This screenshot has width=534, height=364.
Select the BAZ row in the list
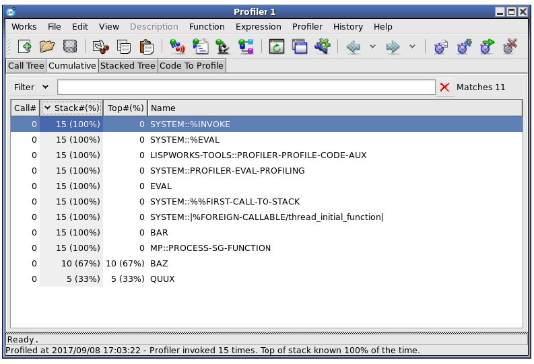(159, 263)
